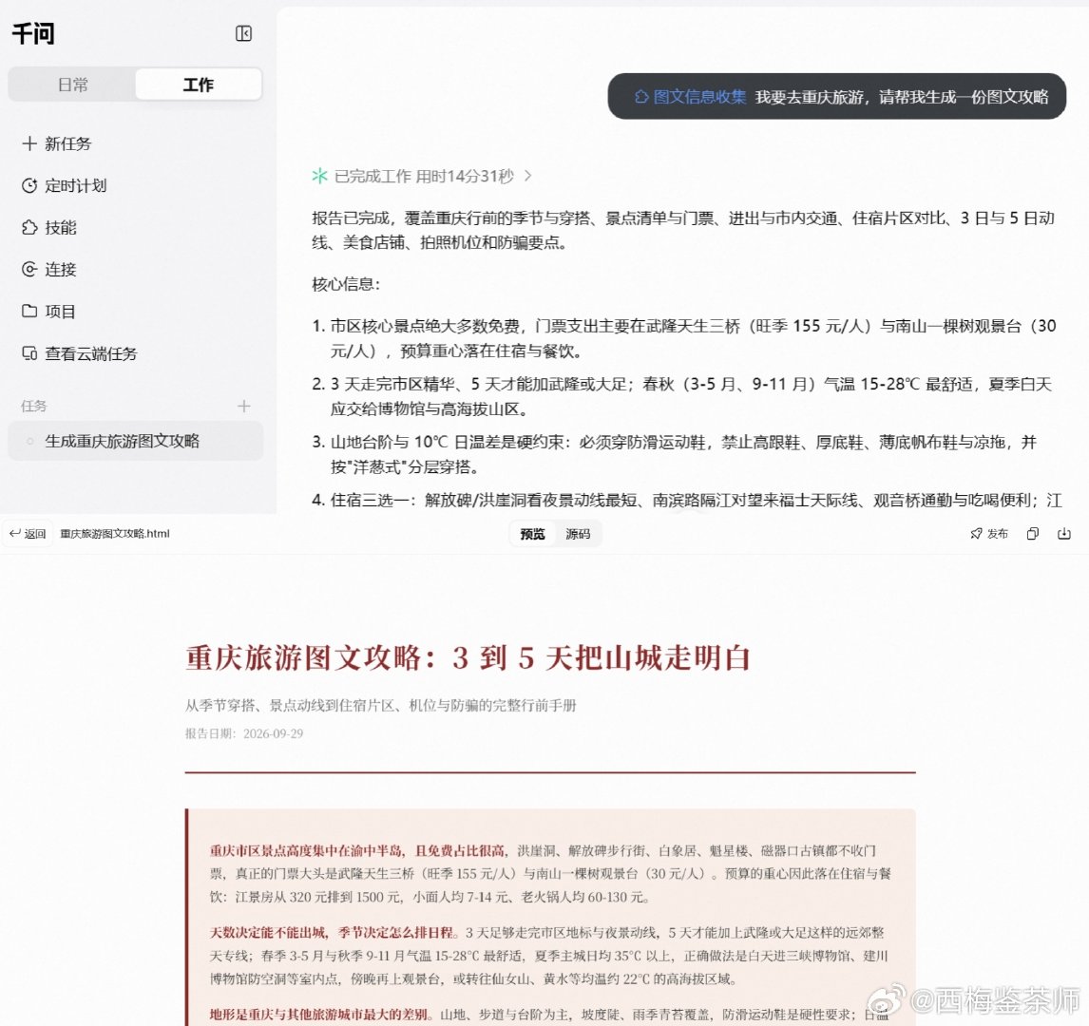This screenshot has width=1089, height=1026.
Task: Open 定时计划 scheduled plans
Action: pyautogui.click(x=64, y=185)
